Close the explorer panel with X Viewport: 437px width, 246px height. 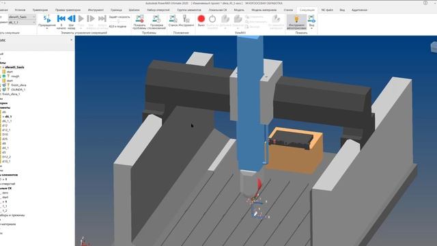[71, 40]
